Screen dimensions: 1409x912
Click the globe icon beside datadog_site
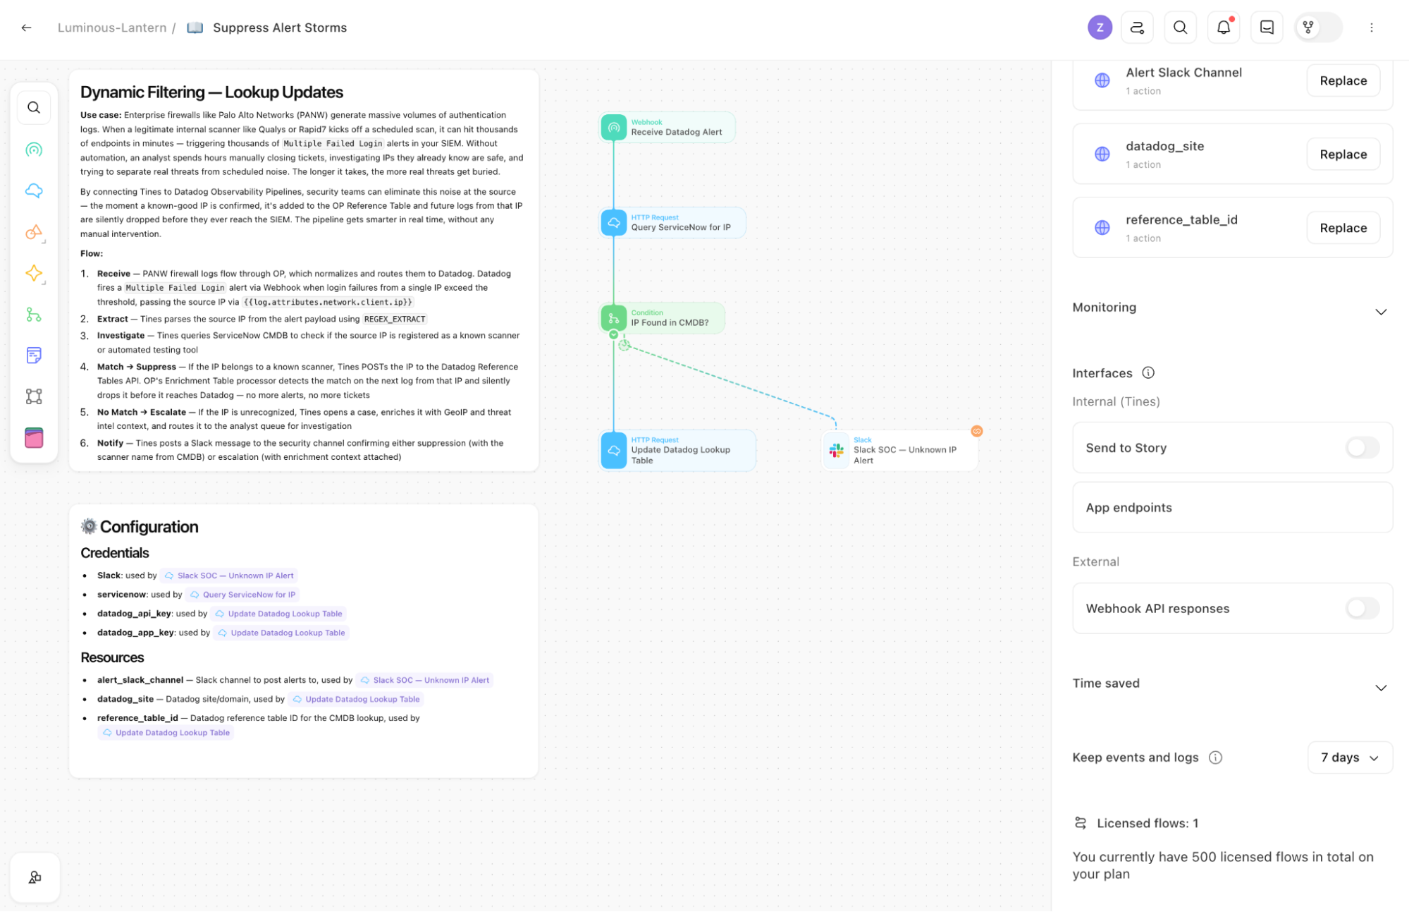pyautogui.click(x=1102, y=154)
